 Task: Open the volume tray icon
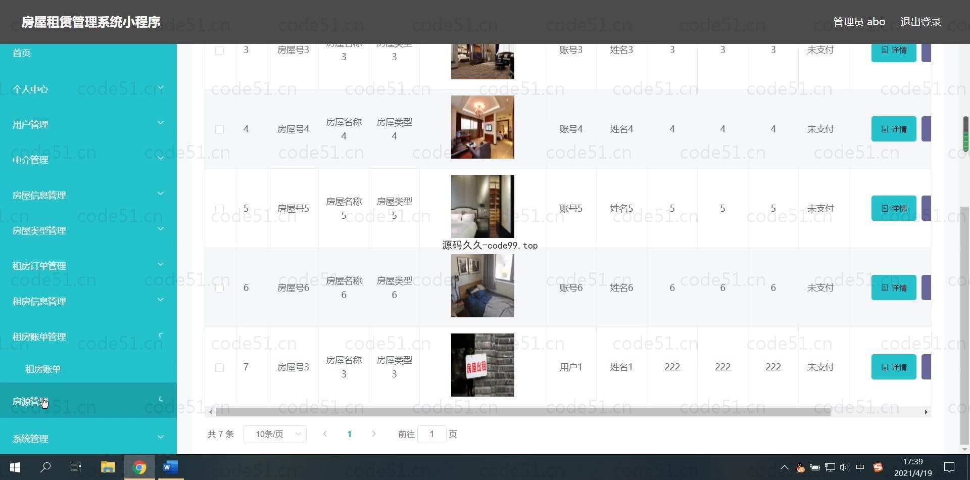[x=845, y=467]
